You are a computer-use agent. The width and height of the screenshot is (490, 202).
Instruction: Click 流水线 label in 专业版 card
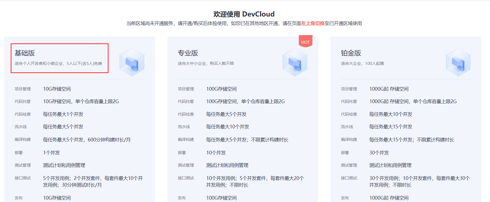pyautogui.click(x=184, y=127)
